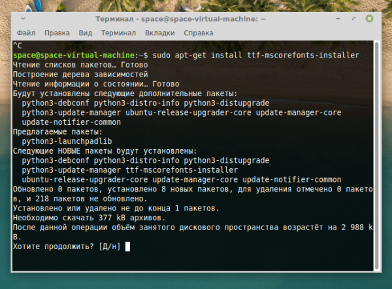The width and height of the screenshot is (392, 289).
Task: Click the terminal's vertical scrollbar
Action: pos(377,156)
